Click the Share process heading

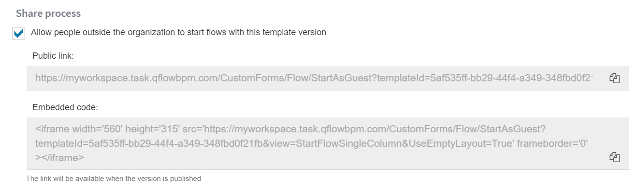(x=48, y=13)
